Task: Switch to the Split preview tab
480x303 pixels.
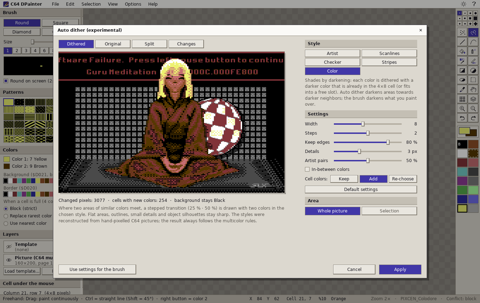Action: click(149, 44)
